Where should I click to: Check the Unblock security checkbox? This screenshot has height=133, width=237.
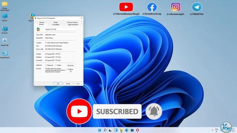[x=67, y=69]
